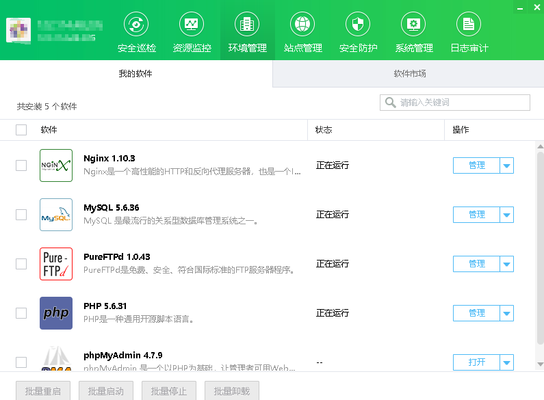Minimize the window

click(520, 8)
